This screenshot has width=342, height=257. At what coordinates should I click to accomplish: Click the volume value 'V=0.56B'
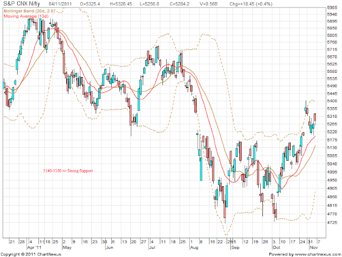(208, 4)
